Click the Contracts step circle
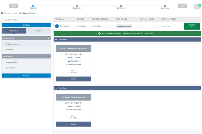 tap(121, 5)
